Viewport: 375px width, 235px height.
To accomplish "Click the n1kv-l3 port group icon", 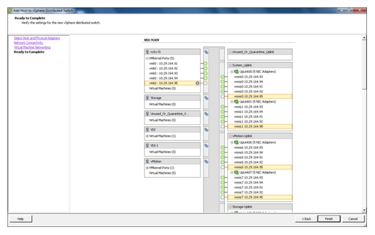I will [x=147, y=52].
